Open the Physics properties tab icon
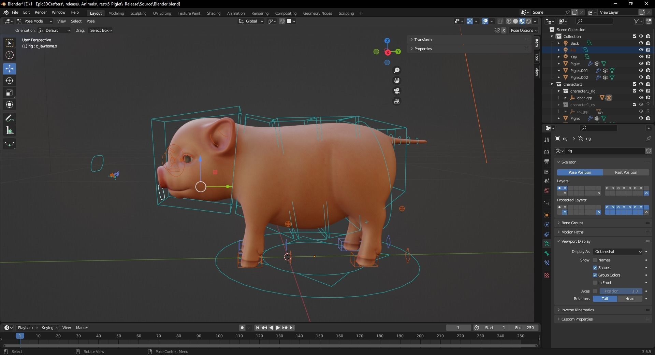This screenshot has height=355, width=655. 547,225
